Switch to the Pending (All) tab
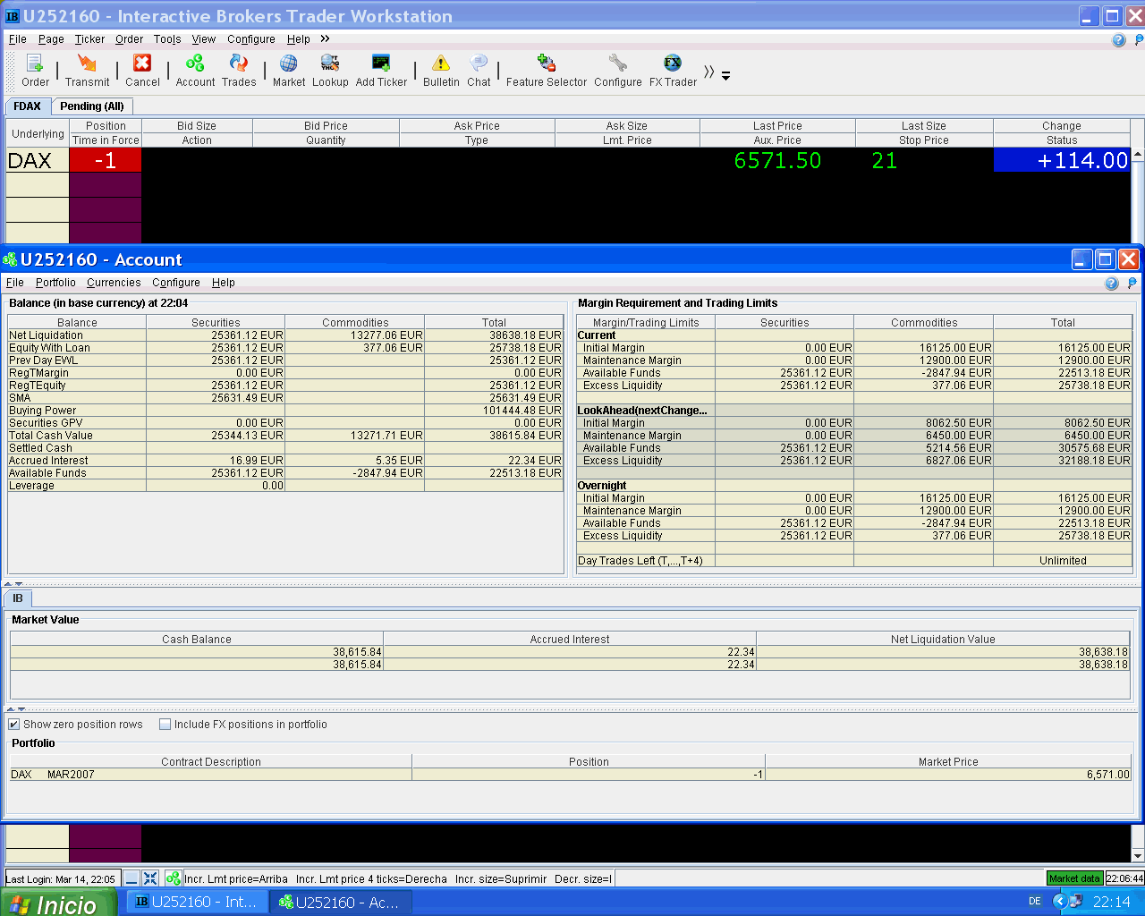 coord(92,106)
